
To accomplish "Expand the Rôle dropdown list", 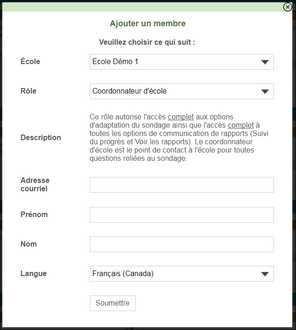I will (x=265, y=91).
